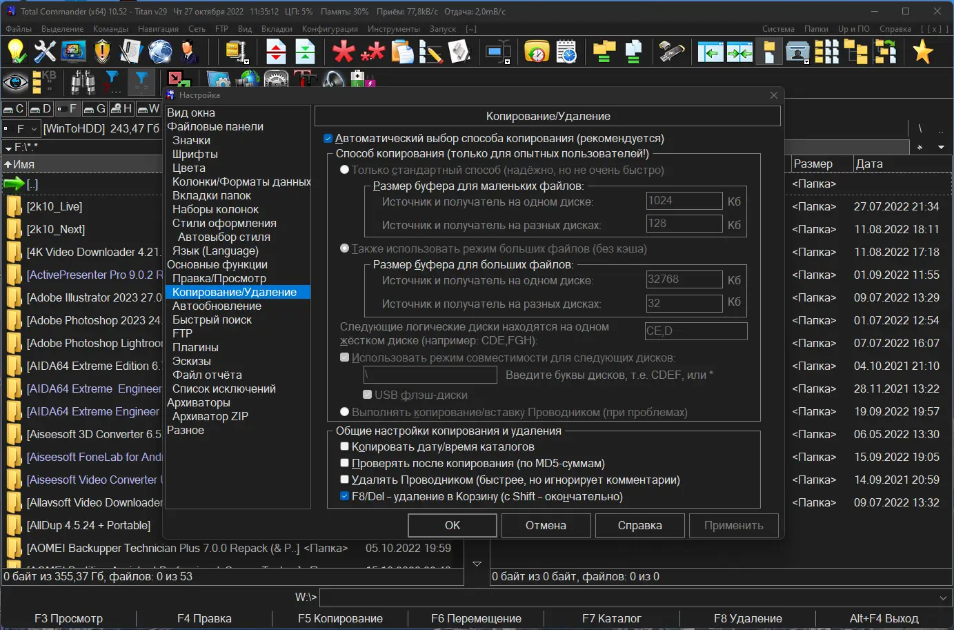Select the standard copy method only radio button
Image resolution: width=954 pixels, height=630 pixels.
tap(345, 170)
